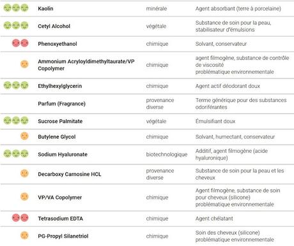This screenshot has width=294, height=246.
Task: Select the orange face beside Decarboxy Carnosine HCL
Action: (x=24, y=173)
